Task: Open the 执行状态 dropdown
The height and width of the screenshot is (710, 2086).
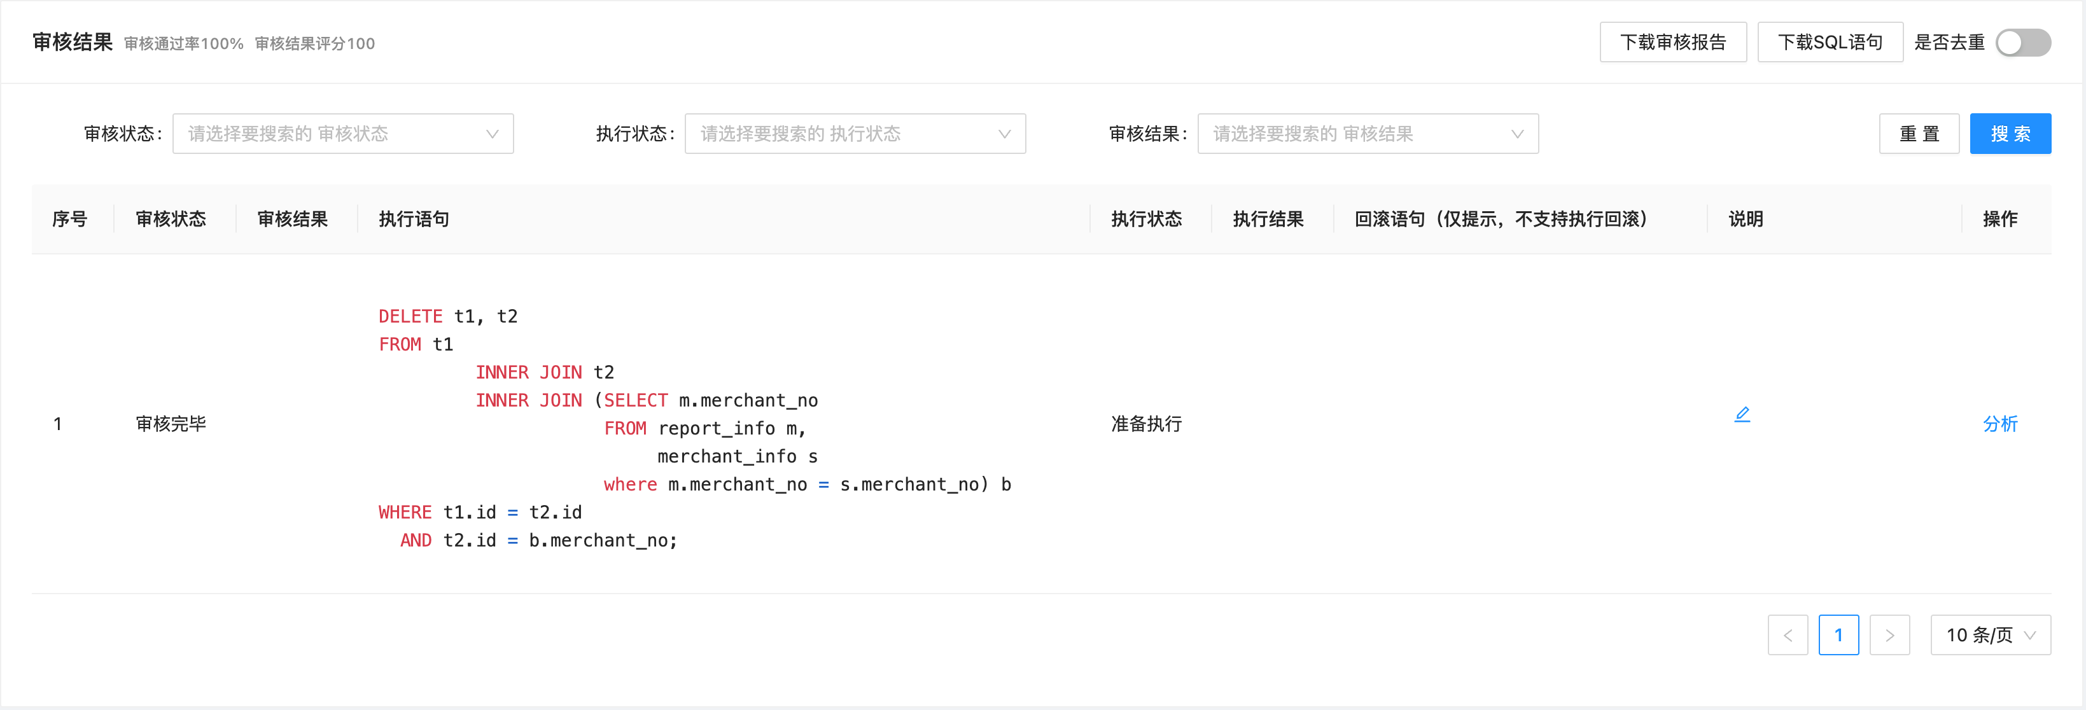Action: 855,134
